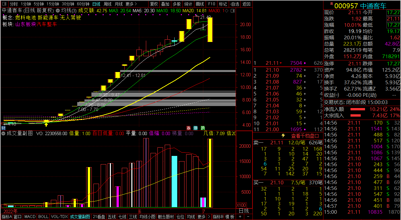Toggle 自选 watchlist for this stock
Screen dimensions: 401x220
234,4
